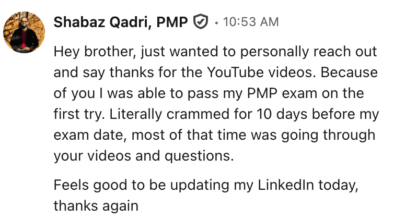Image resolution: width=394 pixels, height=219 pixels.
Task: Click the word "Because" in the message
Action: point(349,72)
